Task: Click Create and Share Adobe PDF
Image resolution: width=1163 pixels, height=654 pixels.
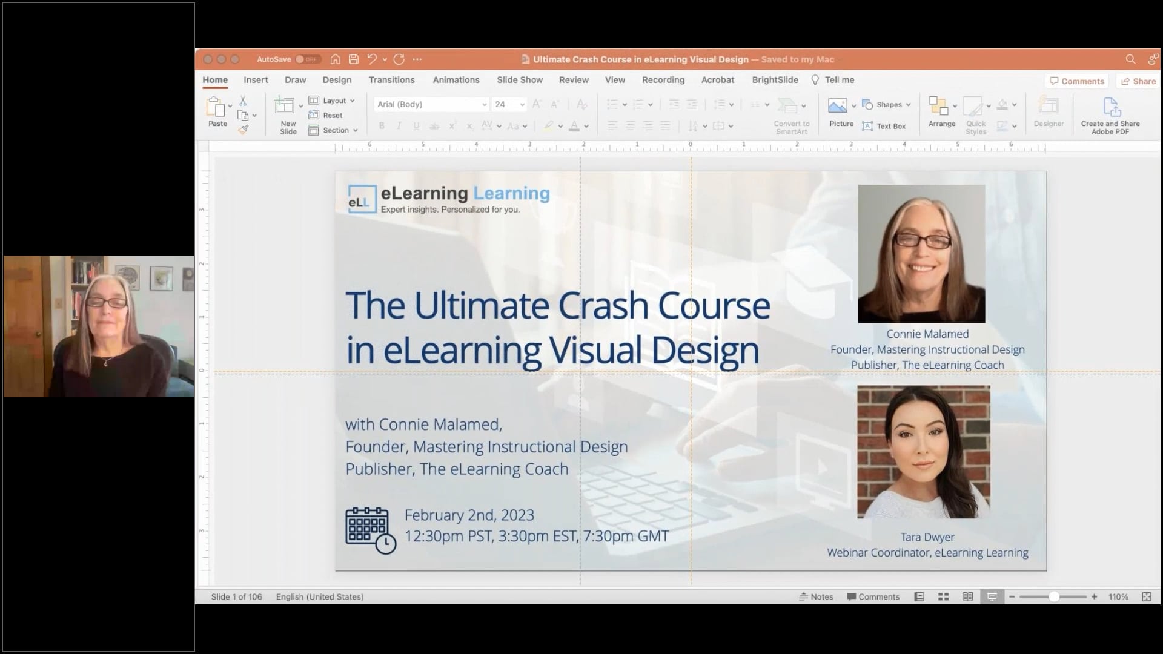Action: [1110, 114]
